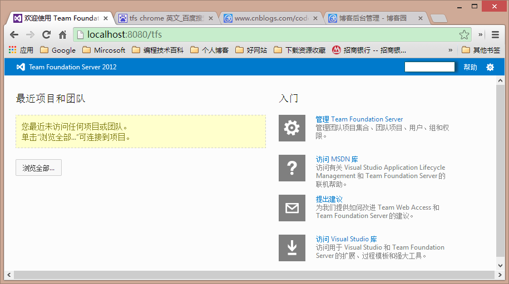Open the 招商银行 bookmark
Viewport: 509px width, 284px height.
pos(369,50)
